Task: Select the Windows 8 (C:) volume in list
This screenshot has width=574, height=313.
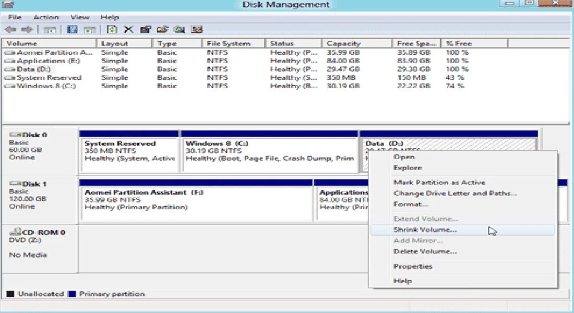Action: click(x=46, y=86)
